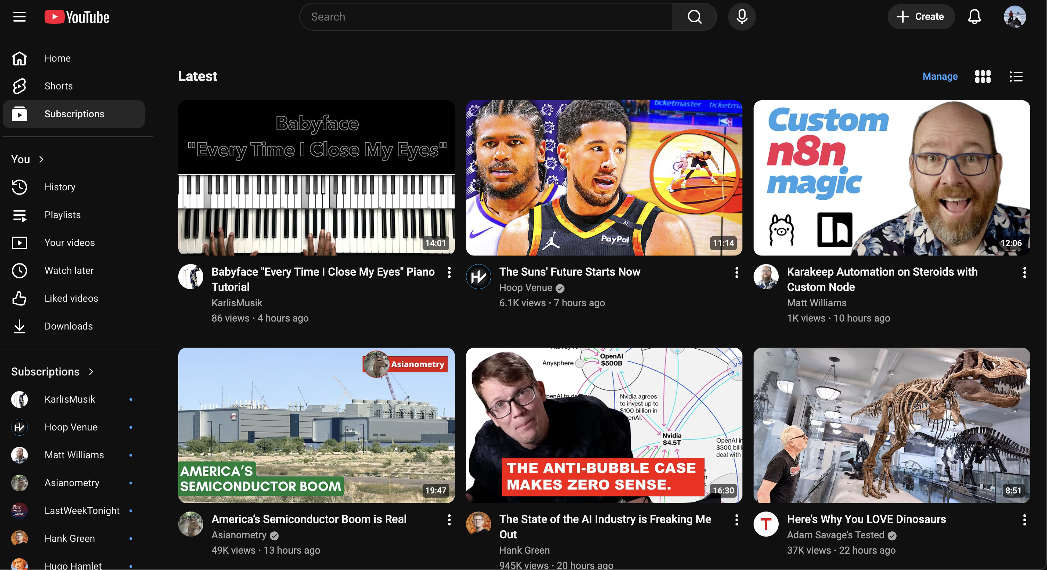Click the YouTube logo

pyautogui.click(x=77, y=17)
